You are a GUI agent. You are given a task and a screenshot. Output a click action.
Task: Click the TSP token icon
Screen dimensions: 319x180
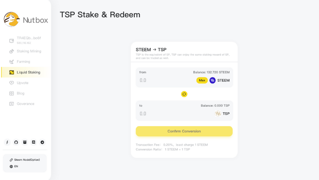(218, 113)
